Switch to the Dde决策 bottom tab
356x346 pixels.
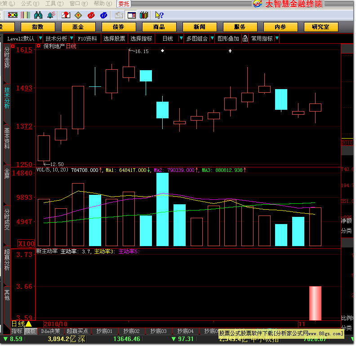tap(50, 331)
